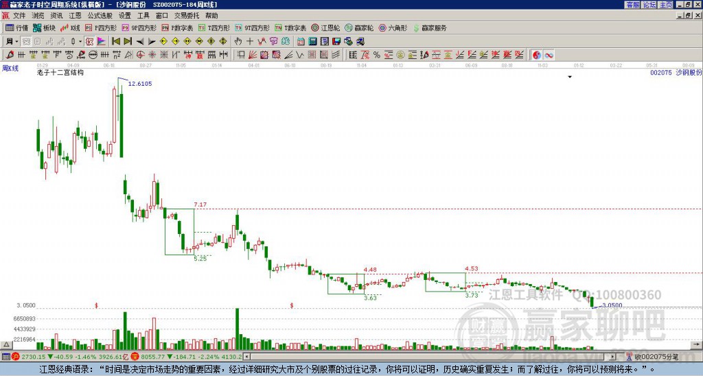Screen dimensions: 703x376
Task: Toggle the yin-yang icon button
Action: click(x=537, y=55)
